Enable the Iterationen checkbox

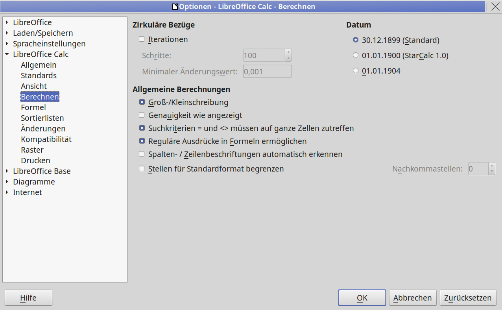(142, 39)
